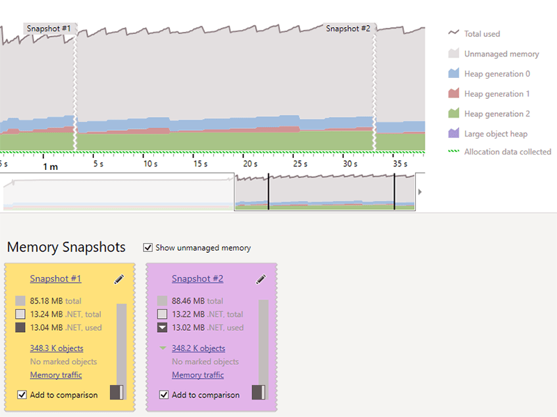Click the Heap generation 2 legend icon
The height and width of the screenshot is (417, 557).
click(453, 113)
